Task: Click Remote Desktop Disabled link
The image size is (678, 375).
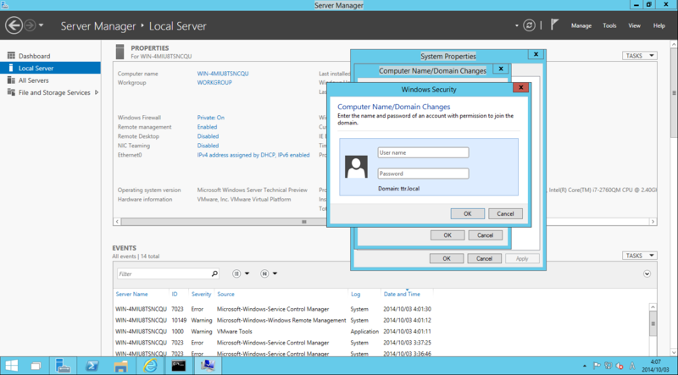Action: 208,136
